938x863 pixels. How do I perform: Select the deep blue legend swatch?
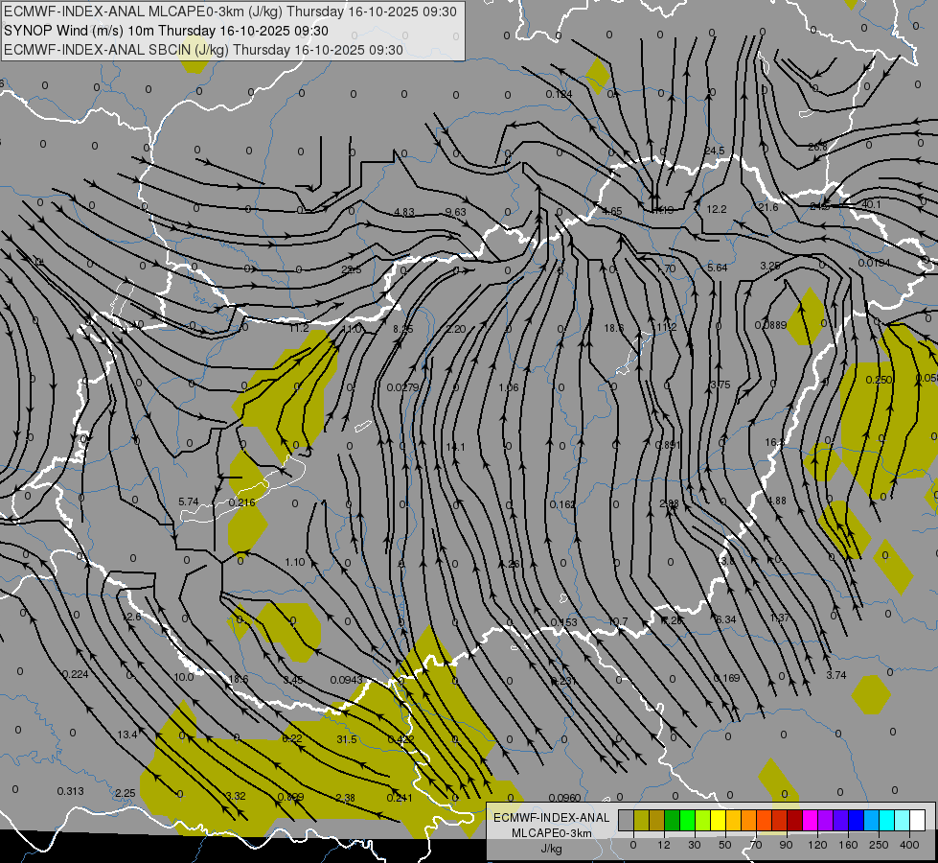(857, 821)
